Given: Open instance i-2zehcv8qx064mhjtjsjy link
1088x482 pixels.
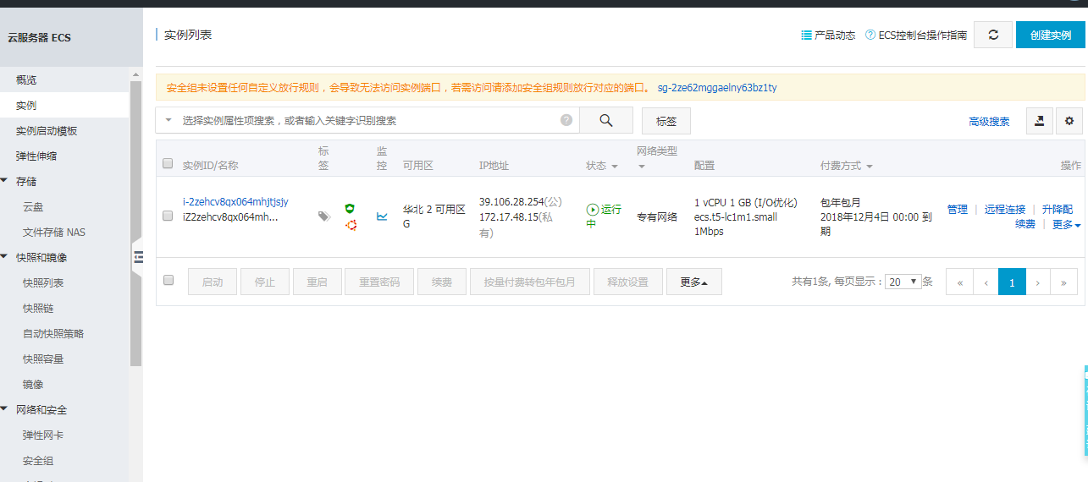Looking at the screenshot, I should point(235,201).
